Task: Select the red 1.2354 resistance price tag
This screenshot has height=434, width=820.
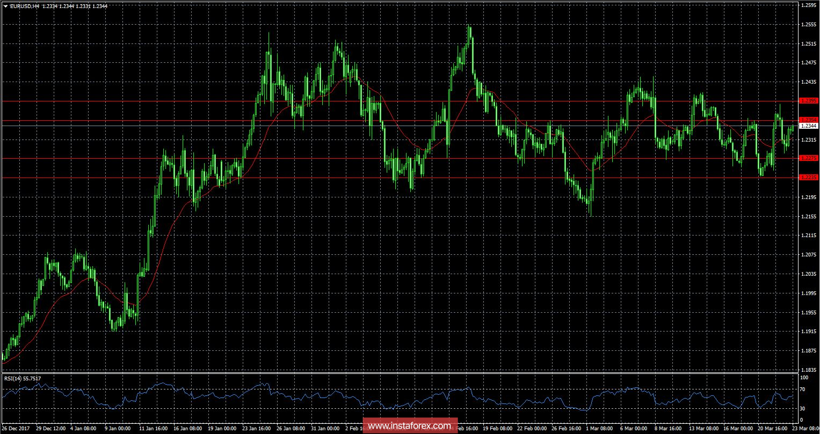Action: (x=808, y=119)
